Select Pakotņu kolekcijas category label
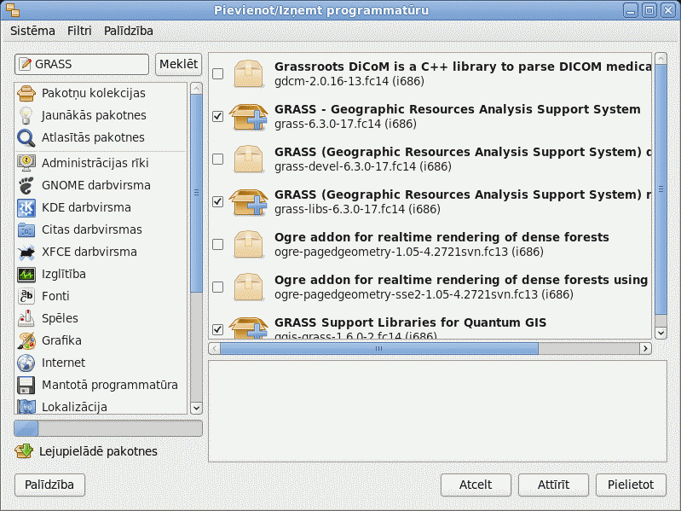This screenshot has height=511, width=681. point(94,93)
